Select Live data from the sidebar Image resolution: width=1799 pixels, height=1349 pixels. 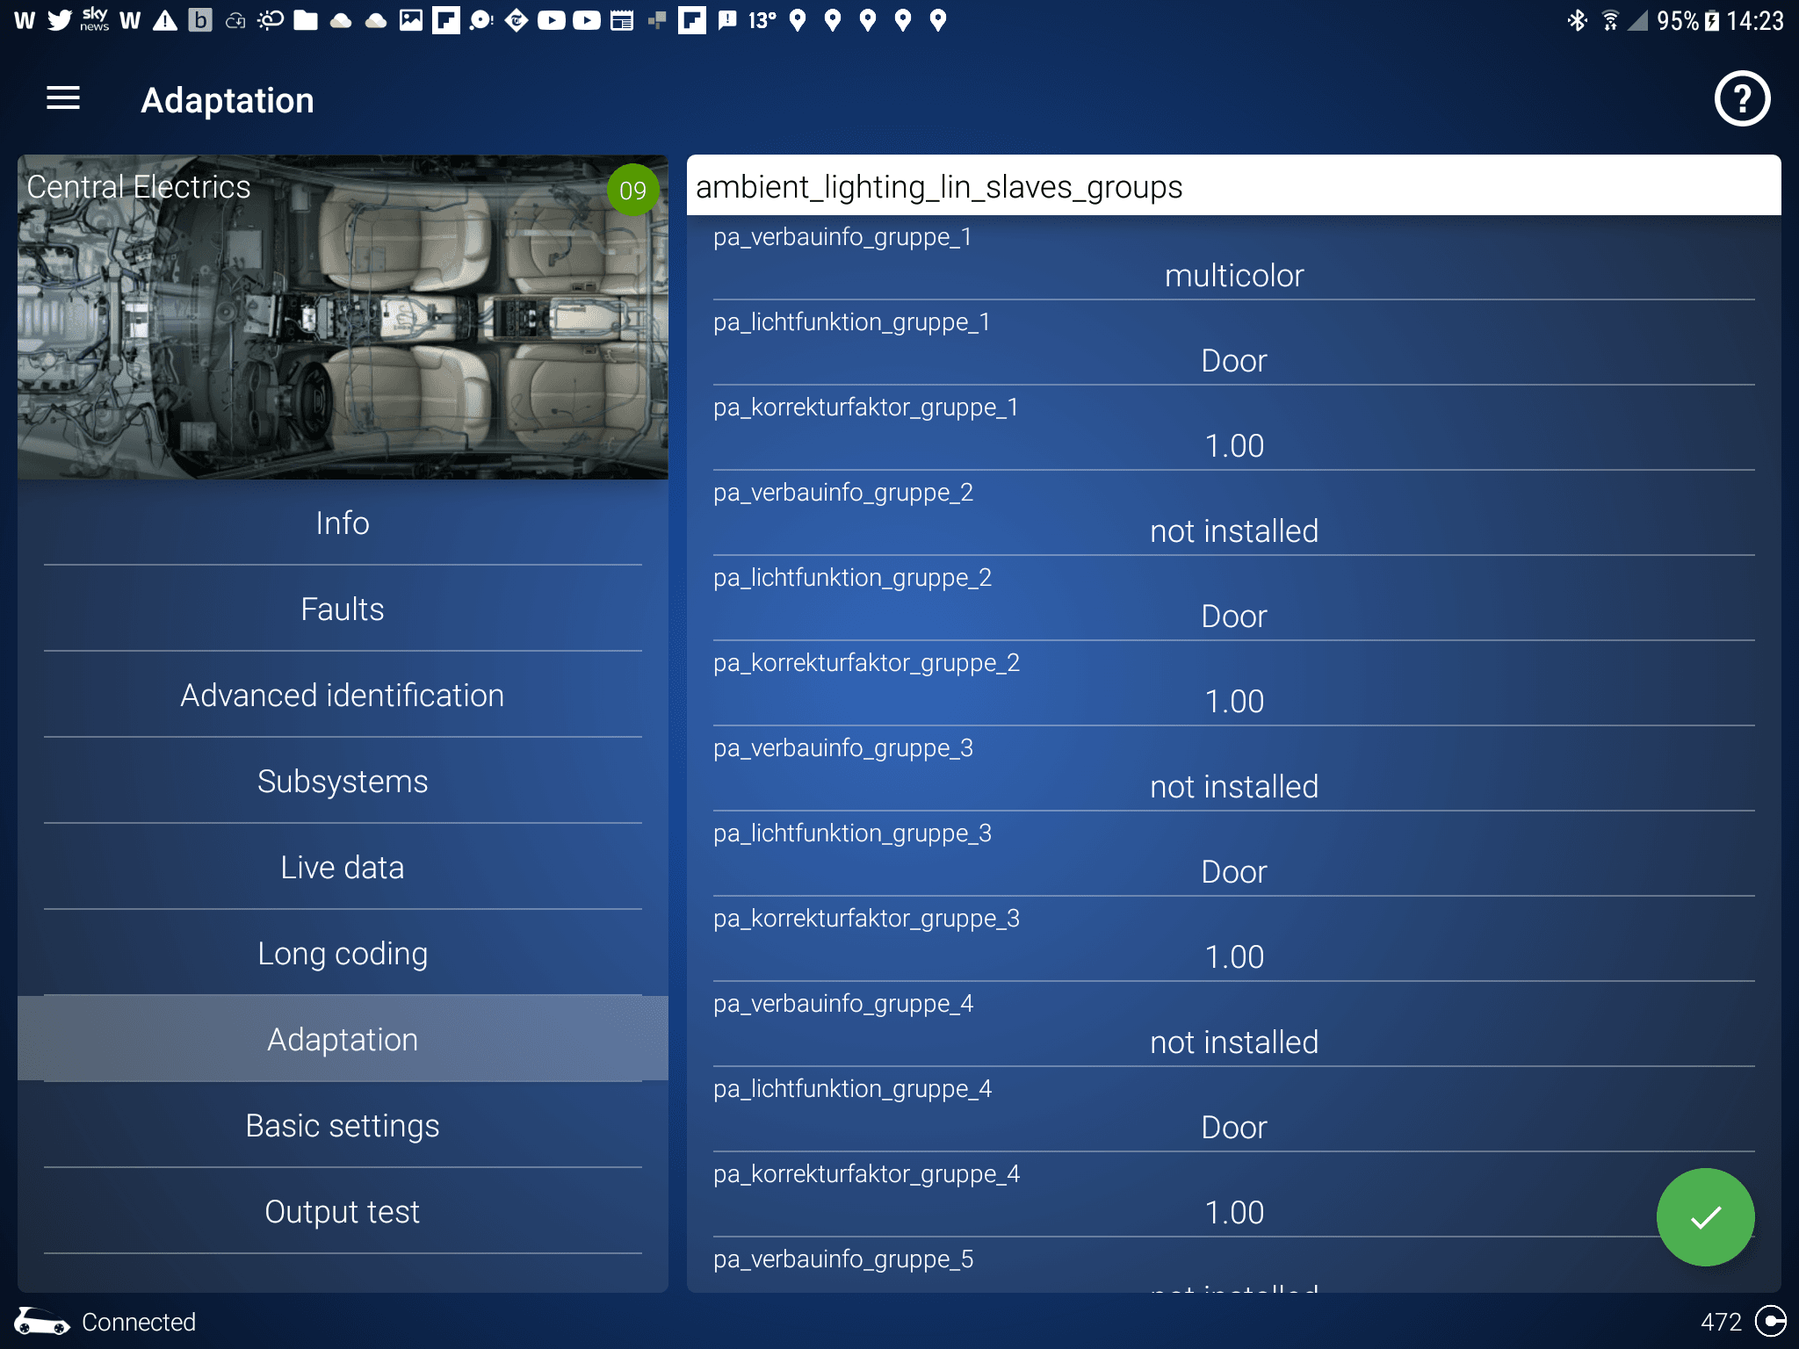pyautogui.click(x=343, y=868)
